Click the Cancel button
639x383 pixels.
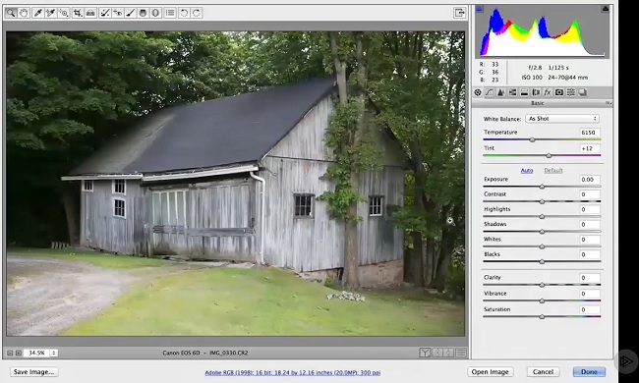coord(544,371)
